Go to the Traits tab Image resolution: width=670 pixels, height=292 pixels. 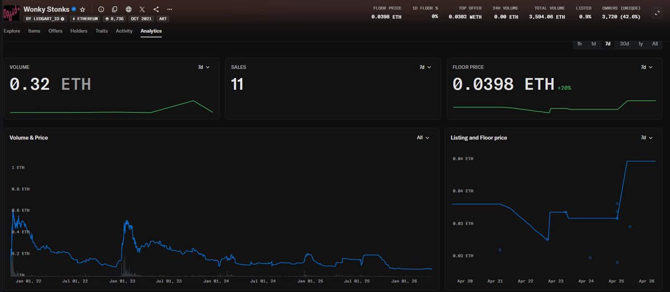[102, 31]
